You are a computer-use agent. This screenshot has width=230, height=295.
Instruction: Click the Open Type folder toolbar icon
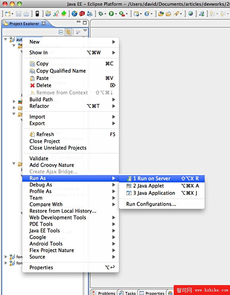[161, 14]
